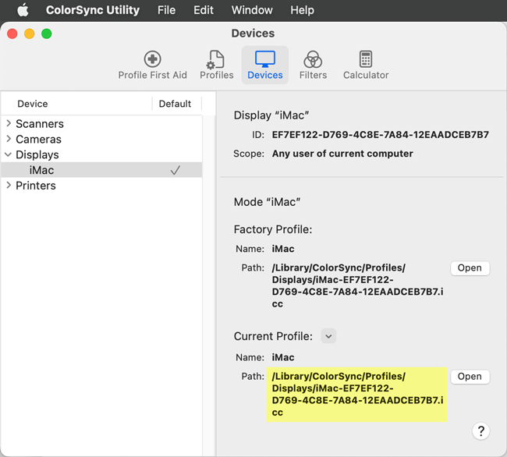
Task: Open the Window menu
Action: pos(252,10)
